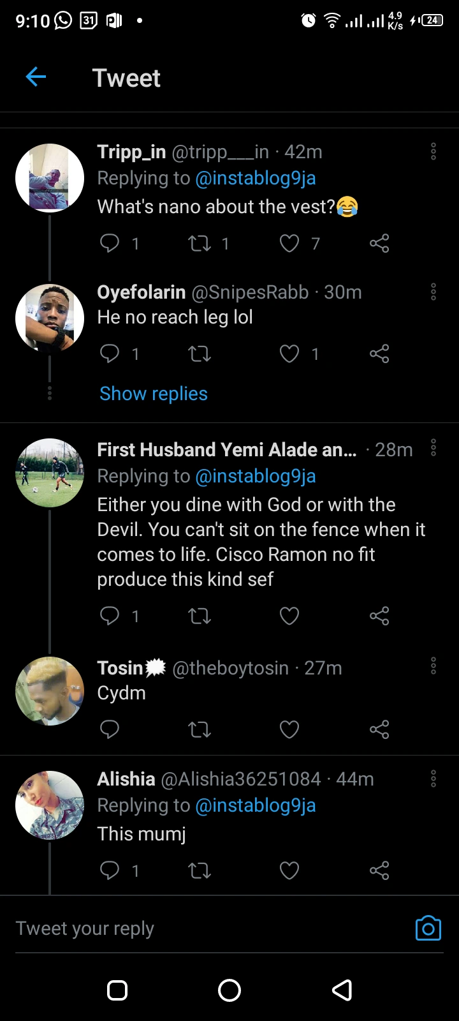The height and width of the screenshot is (1021, 459).
Task: Retweet the Cisco Ramon tweet
Action: [200, 616]
